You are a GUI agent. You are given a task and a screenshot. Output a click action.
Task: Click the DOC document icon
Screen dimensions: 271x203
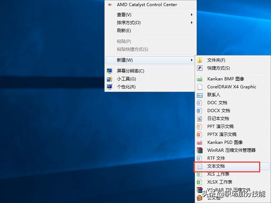point(199,103)
